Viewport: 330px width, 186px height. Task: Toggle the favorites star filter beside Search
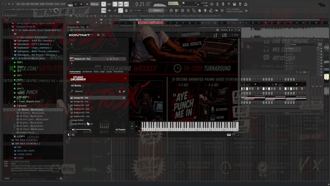click(x=124, y=91)
